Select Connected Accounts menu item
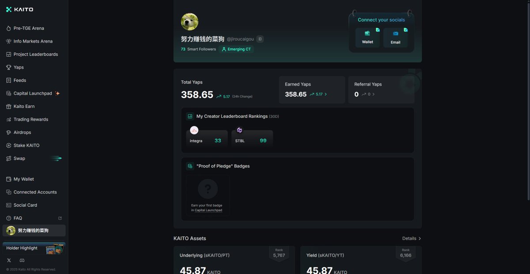Screen dimensions: 530x274 [34, 192]
